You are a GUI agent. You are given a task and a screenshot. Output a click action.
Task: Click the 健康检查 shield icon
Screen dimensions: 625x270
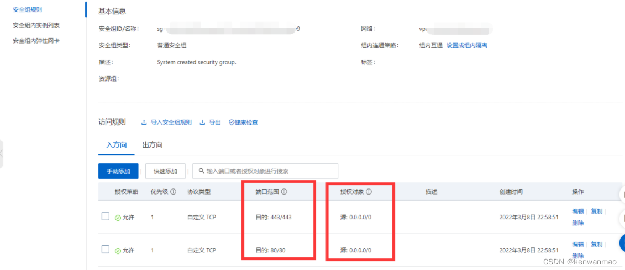pos(231,122)
